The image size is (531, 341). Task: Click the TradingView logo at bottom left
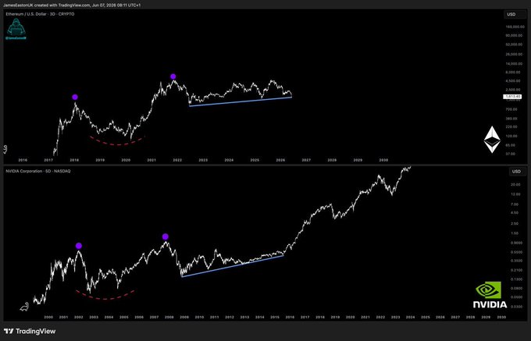click(x=30, y=331)
